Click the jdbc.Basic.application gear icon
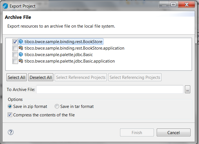The height and width of the screenshot is (144, 199). (x=21, y=61)
